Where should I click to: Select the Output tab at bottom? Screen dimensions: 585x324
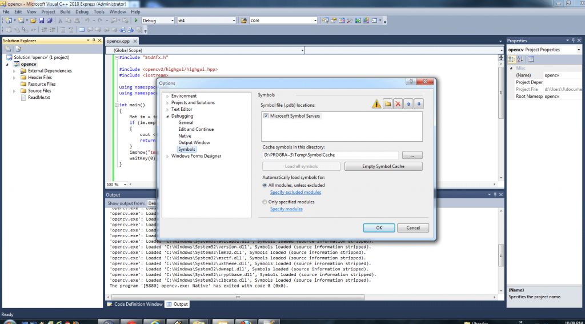[178, 304]
